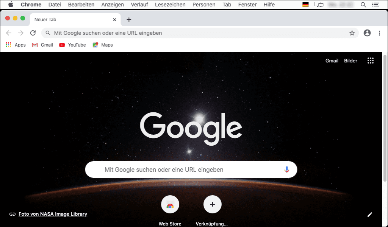The width and height of the screenshot is (388, 227).
Task: Open Chrome three-dot settings menu
Action: coord(379,33)
